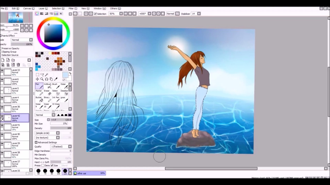
Task: Enable Preserve Opacity checkbox
Action: pyautogui.click(x=1, y=48)
